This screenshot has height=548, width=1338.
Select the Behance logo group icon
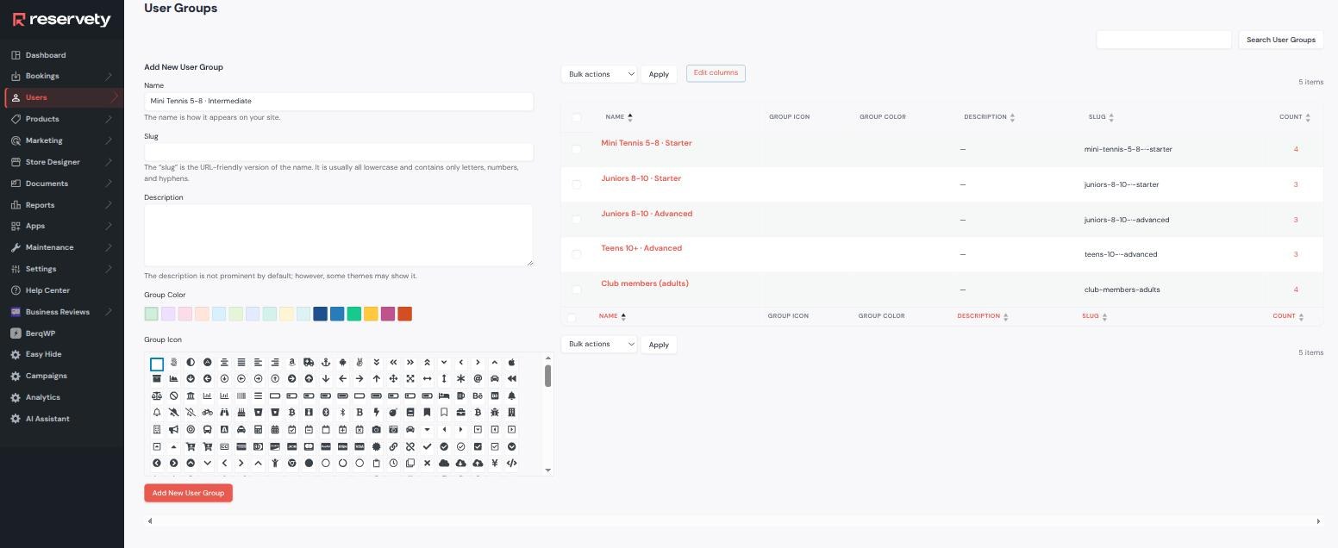(x=478, y=396)
